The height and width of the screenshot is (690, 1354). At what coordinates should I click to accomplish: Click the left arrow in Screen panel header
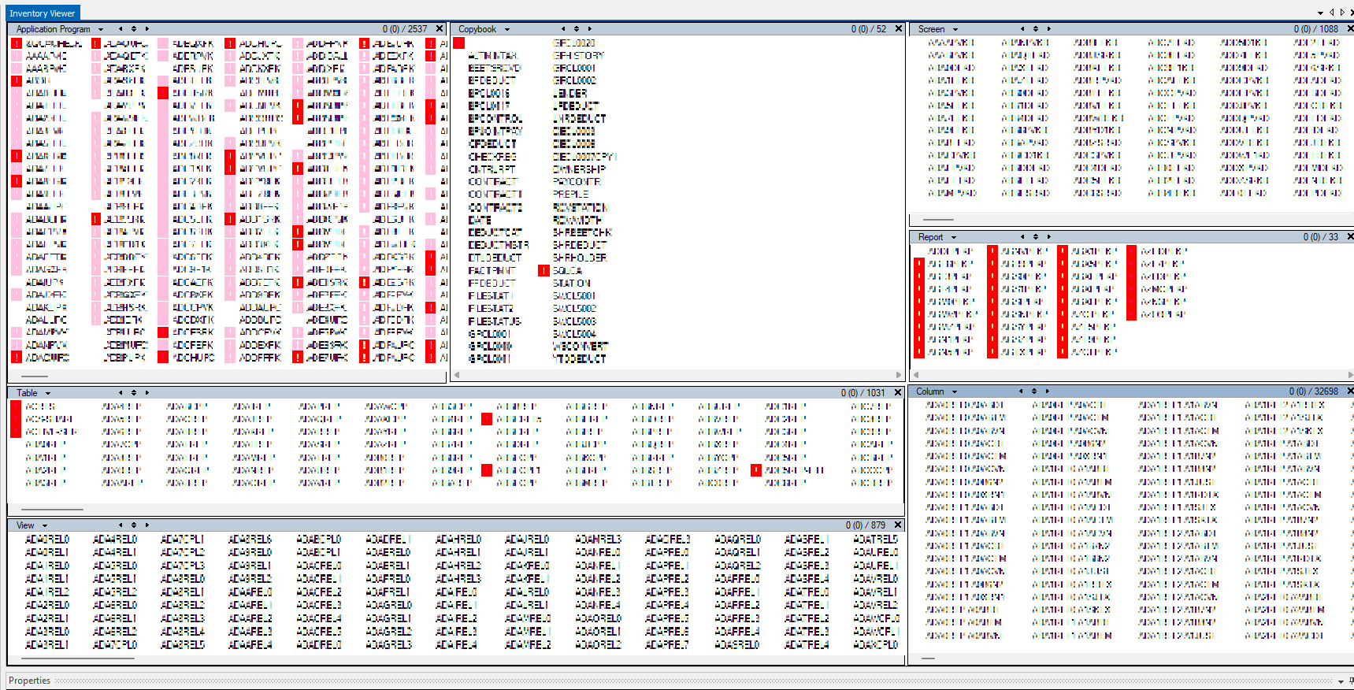click(1022, 29)
